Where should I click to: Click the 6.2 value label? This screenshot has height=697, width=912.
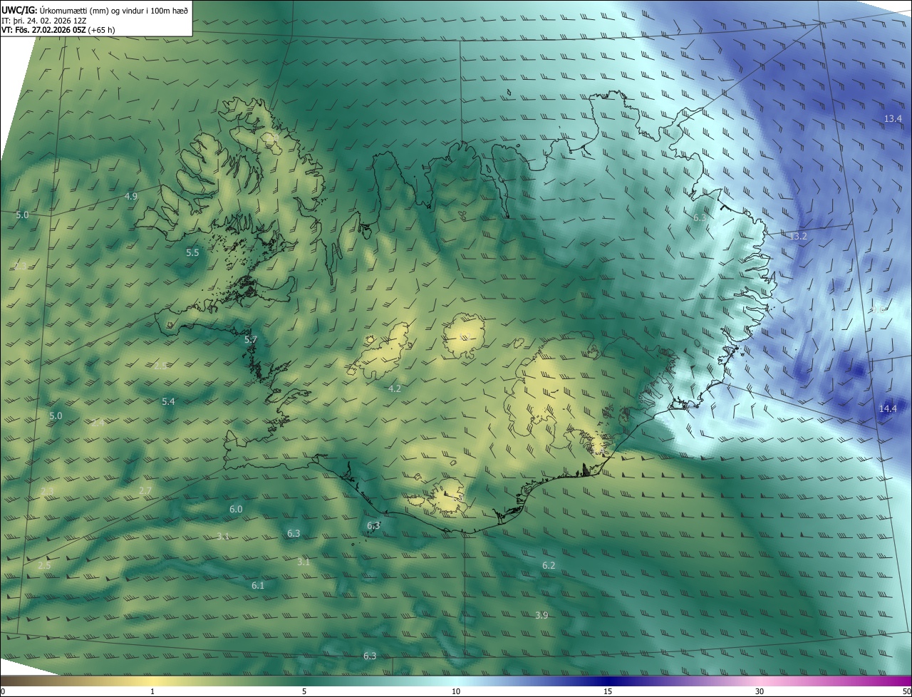tap(549, 565)
